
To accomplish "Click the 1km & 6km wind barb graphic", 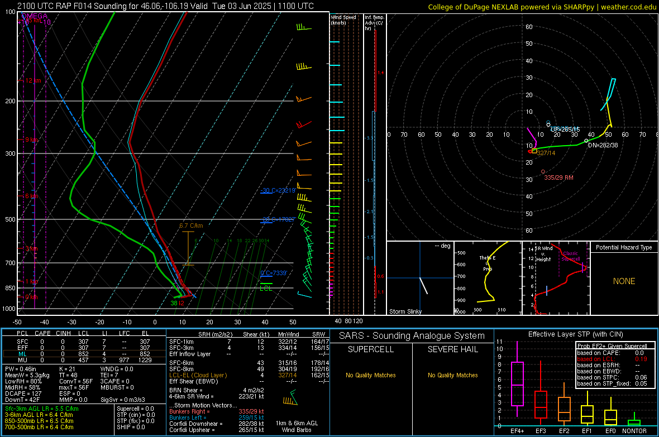I will [x=290, y=398].
